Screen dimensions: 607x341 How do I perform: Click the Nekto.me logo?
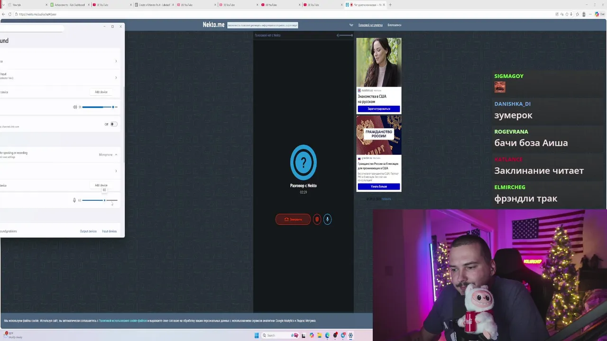[213, 25]
